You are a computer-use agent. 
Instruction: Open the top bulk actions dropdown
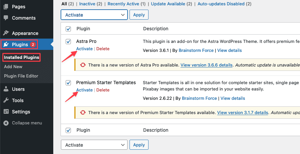(94, 15)
